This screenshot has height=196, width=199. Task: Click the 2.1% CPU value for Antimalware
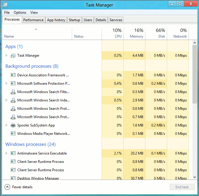[118, 153]
